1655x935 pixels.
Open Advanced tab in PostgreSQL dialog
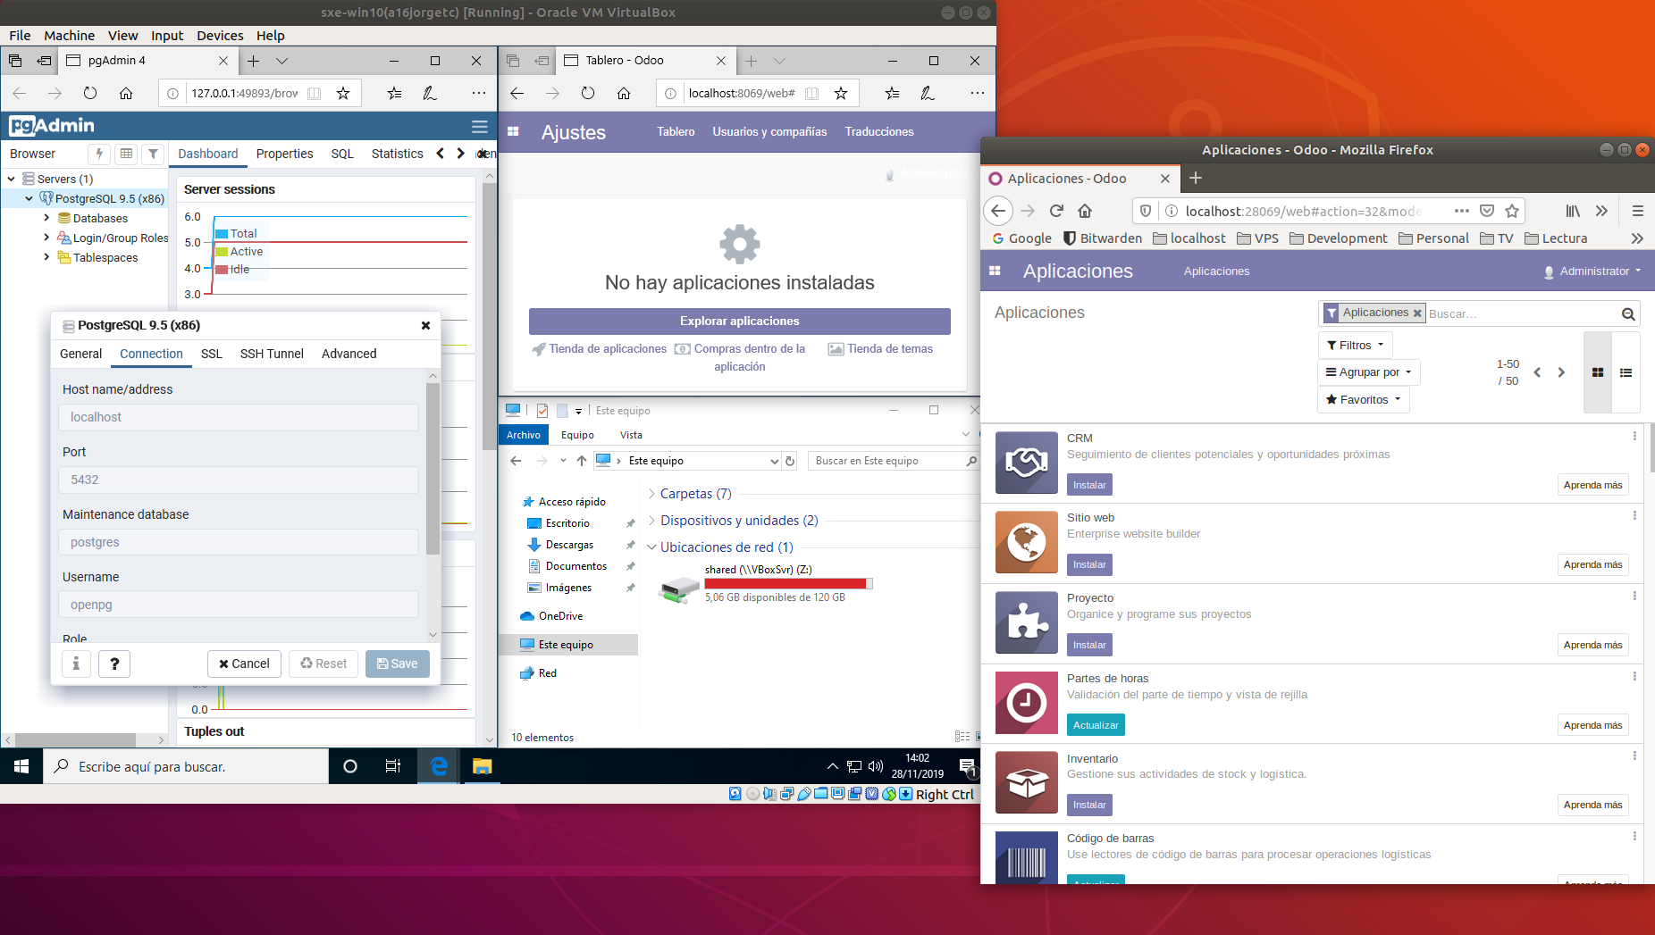point(349,354)
